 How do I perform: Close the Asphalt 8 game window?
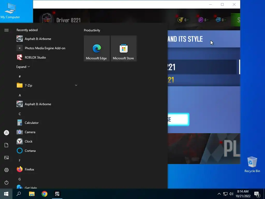pyautogui.click(x=234, y=4)
